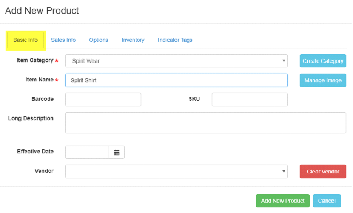
Task: Focus the Item Name text field
Action: point(176,80)
